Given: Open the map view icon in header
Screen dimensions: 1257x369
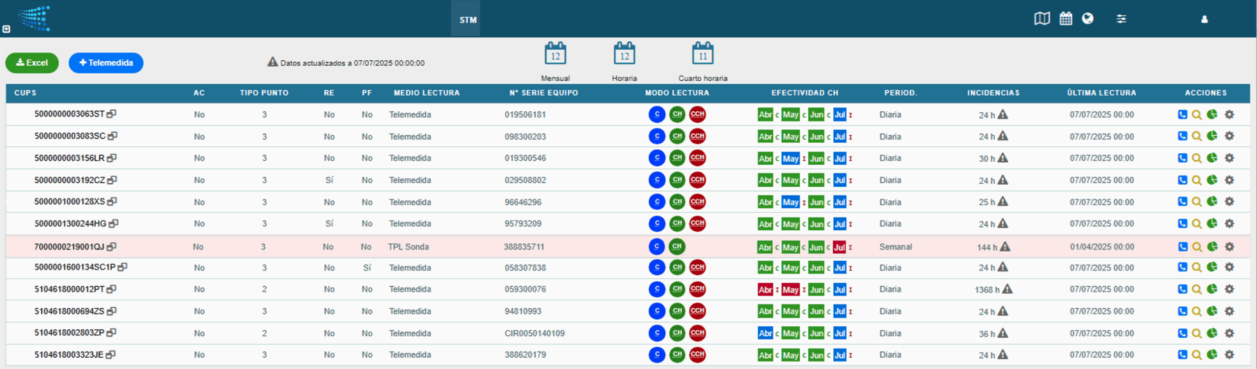Looking at the screenshot, I should tap(1041, 19).
